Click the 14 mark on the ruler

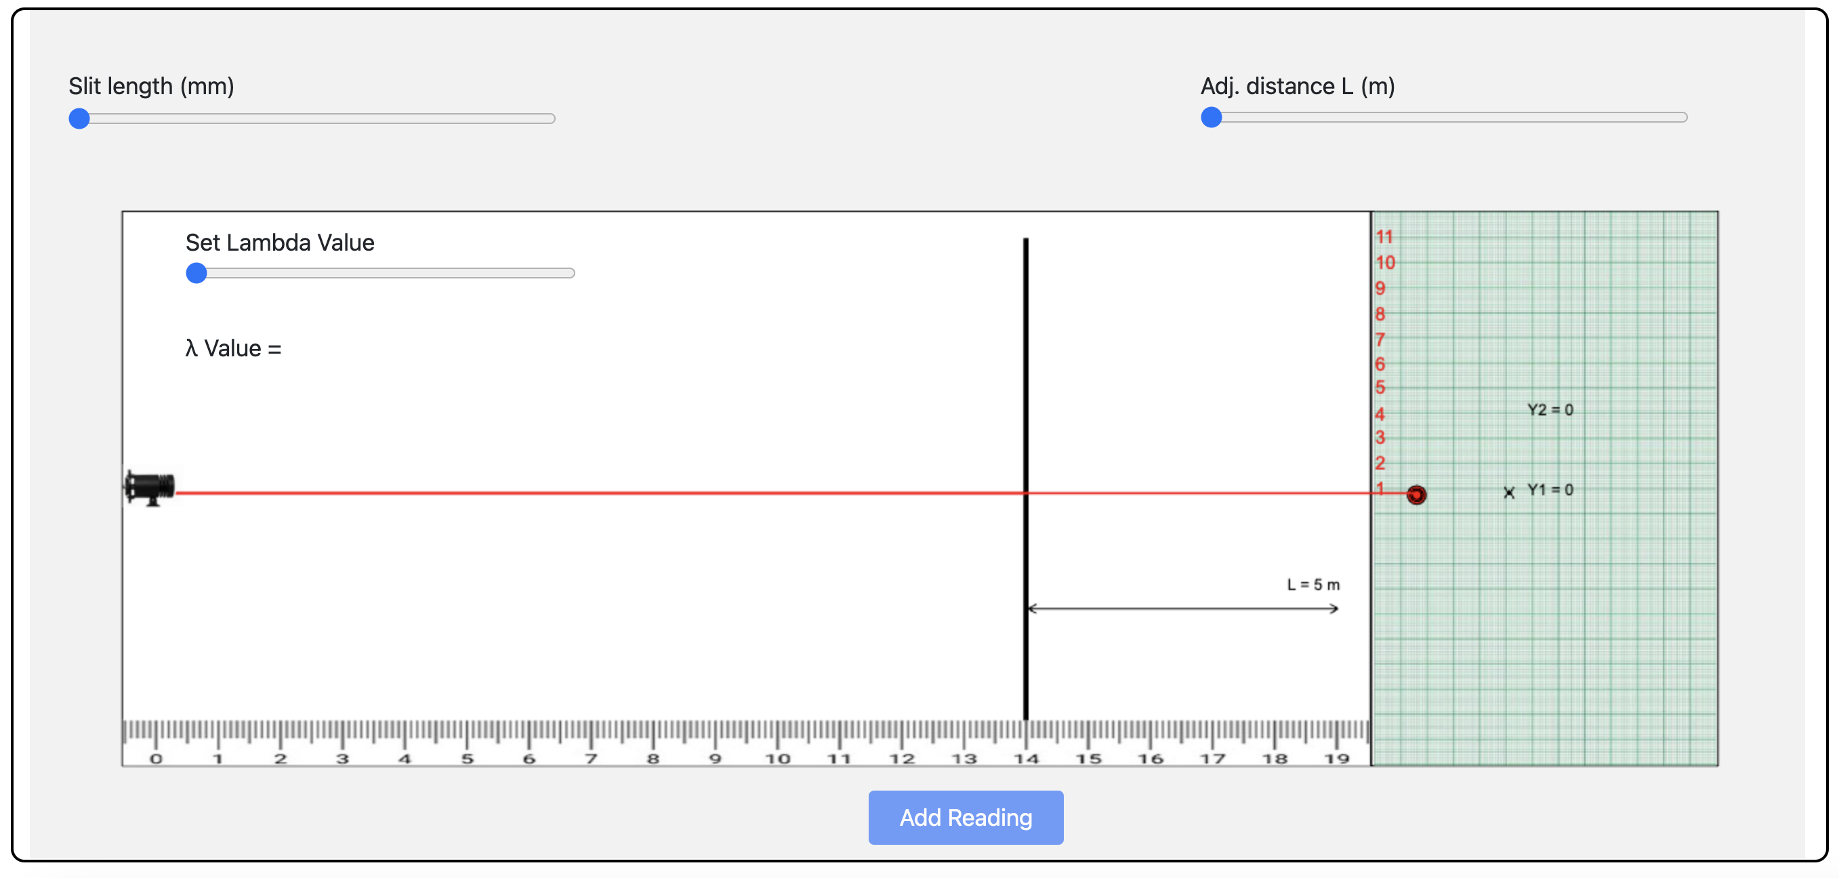tap(1026, 758)
